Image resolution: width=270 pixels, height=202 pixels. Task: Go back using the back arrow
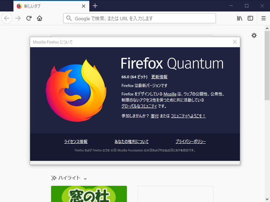click(7, 18)
